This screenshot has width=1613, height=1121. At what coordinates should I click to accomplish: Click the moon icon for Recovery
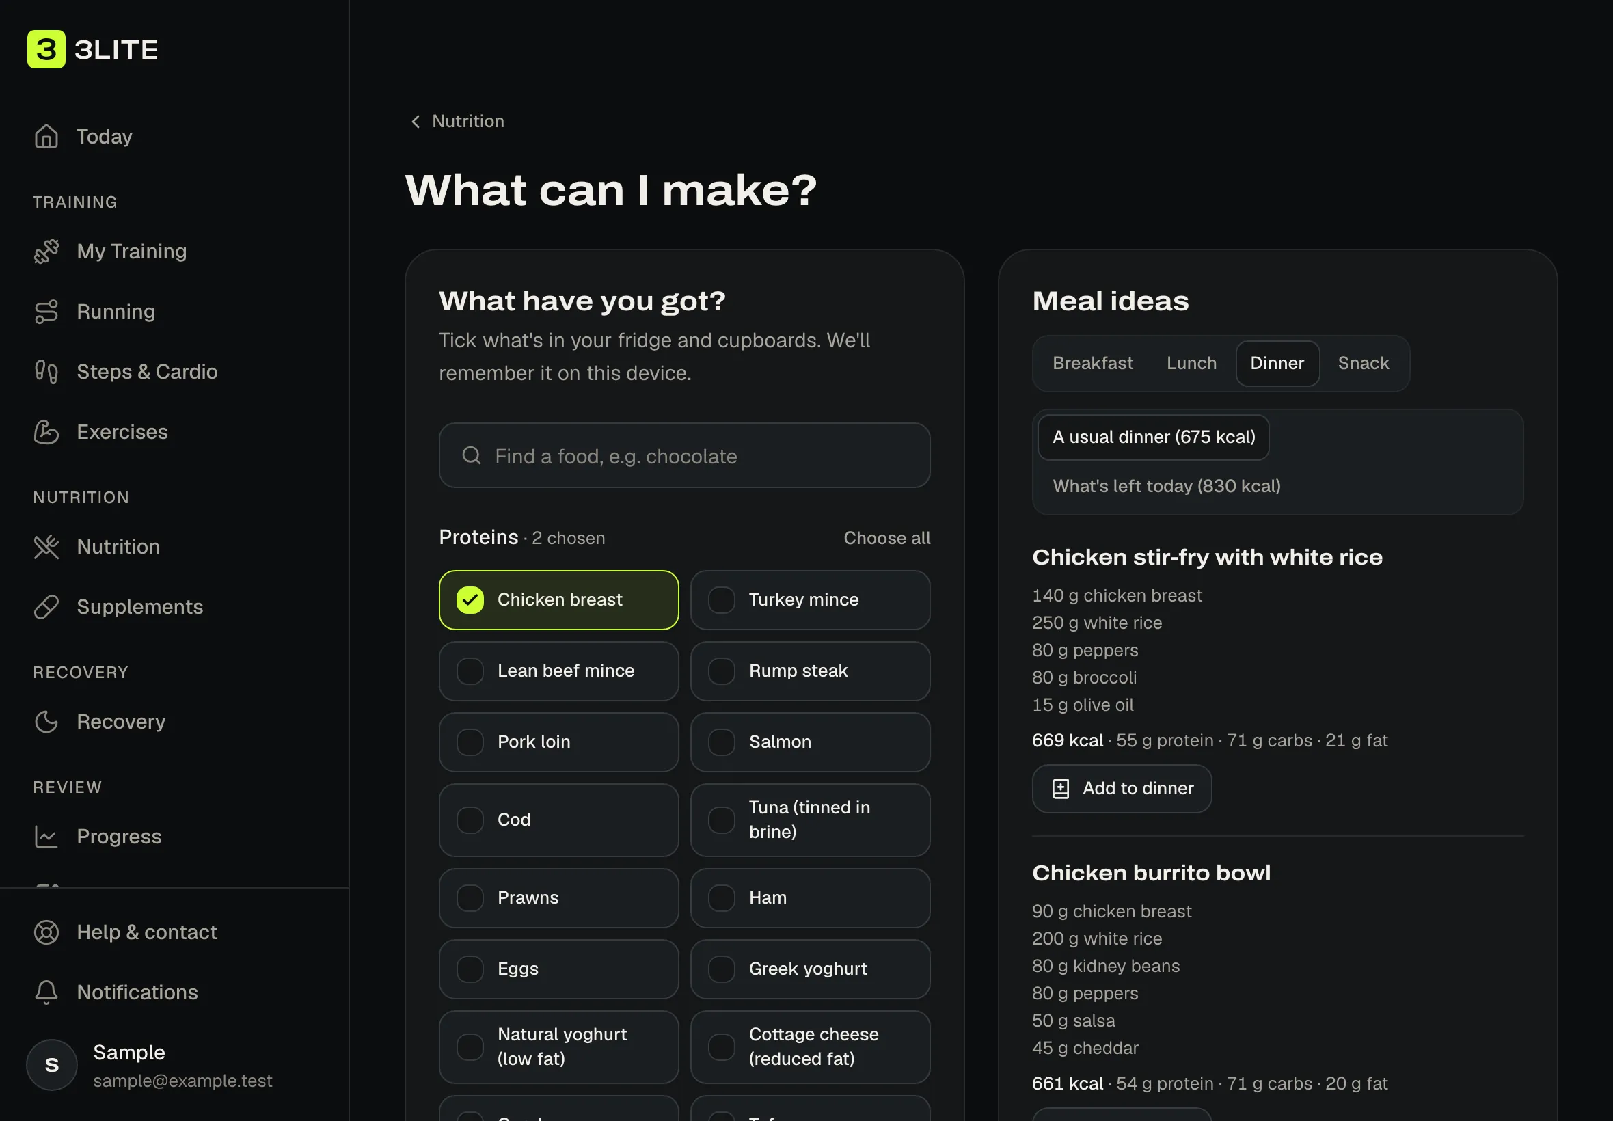tap(46, 722)
